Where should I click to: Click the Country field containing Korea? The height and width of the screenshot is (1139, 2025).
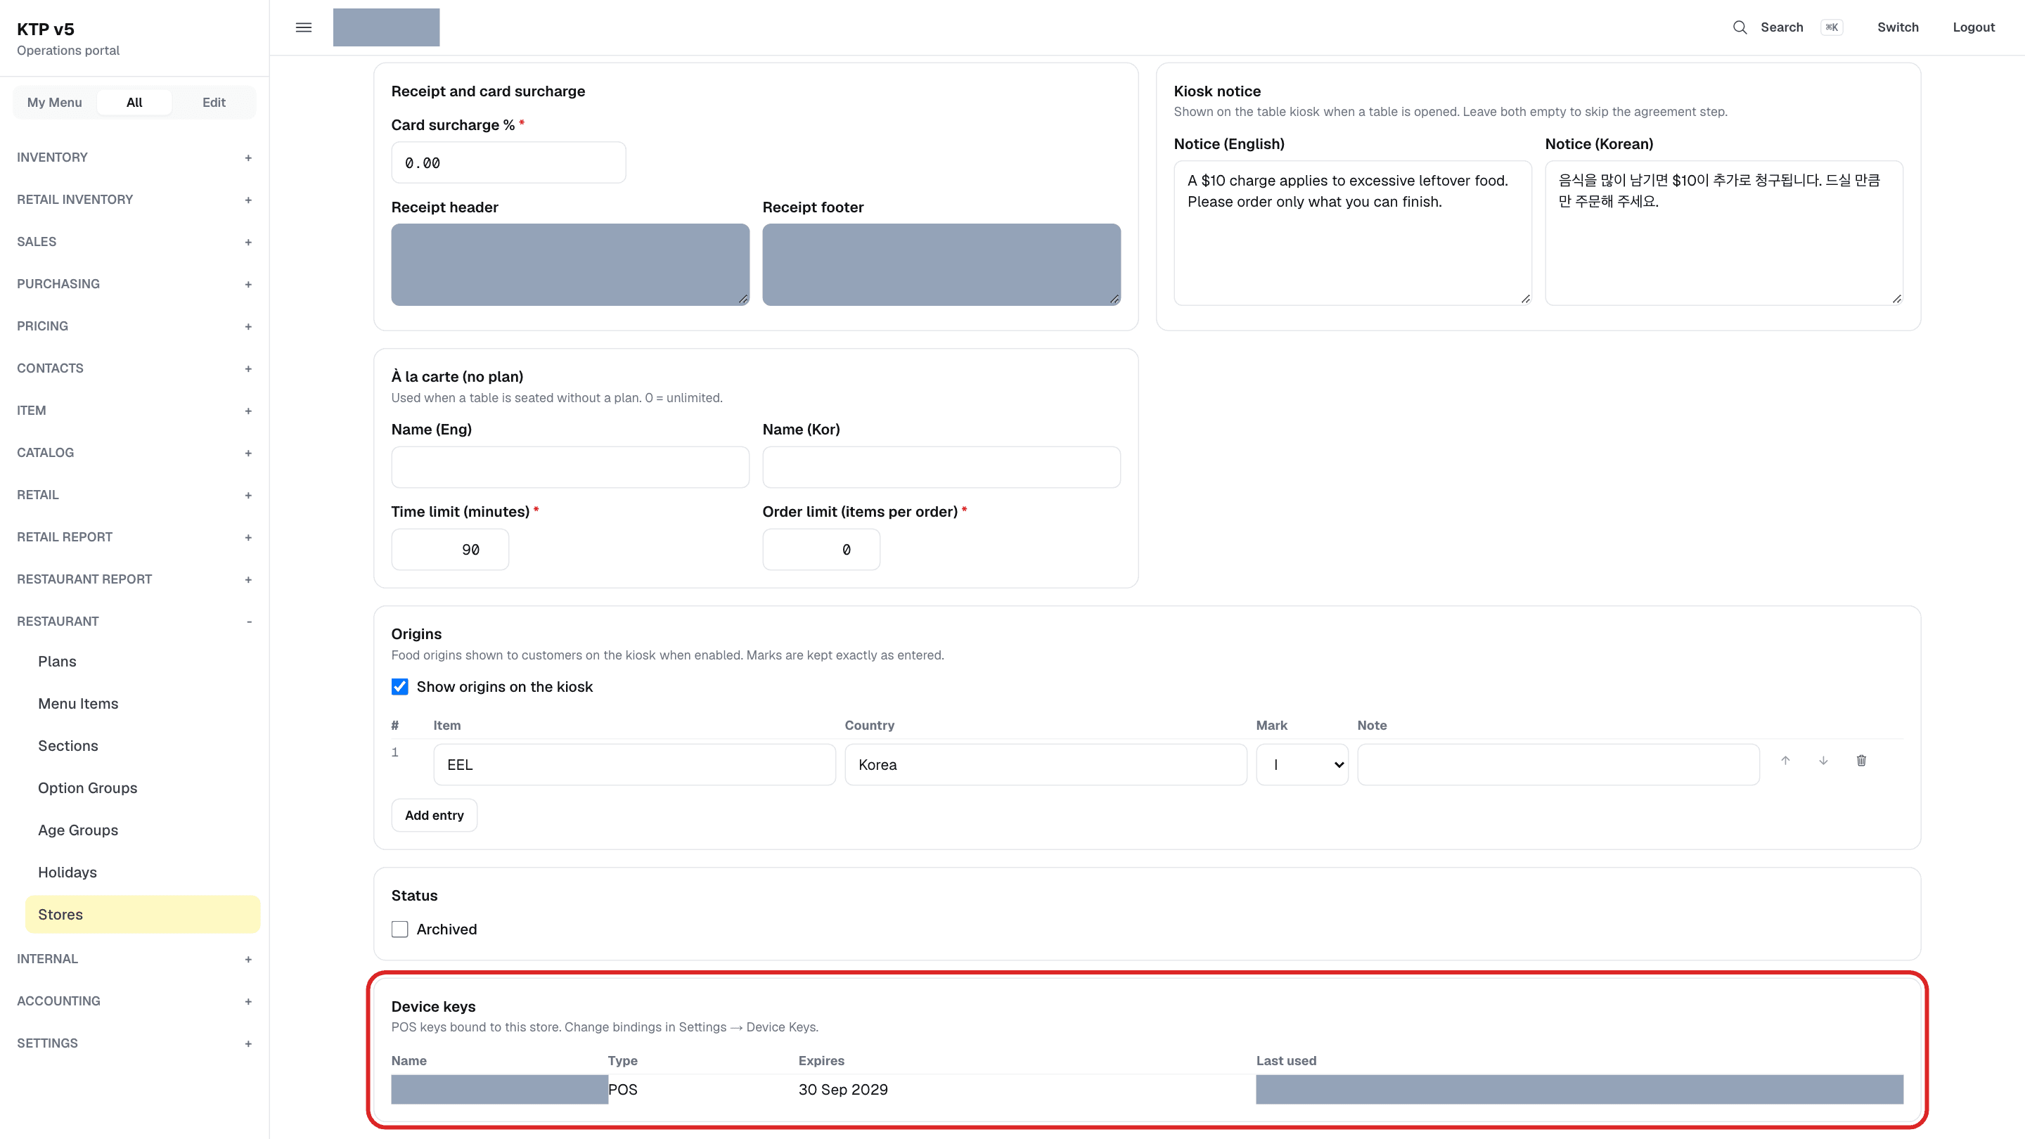(1046, 765)
